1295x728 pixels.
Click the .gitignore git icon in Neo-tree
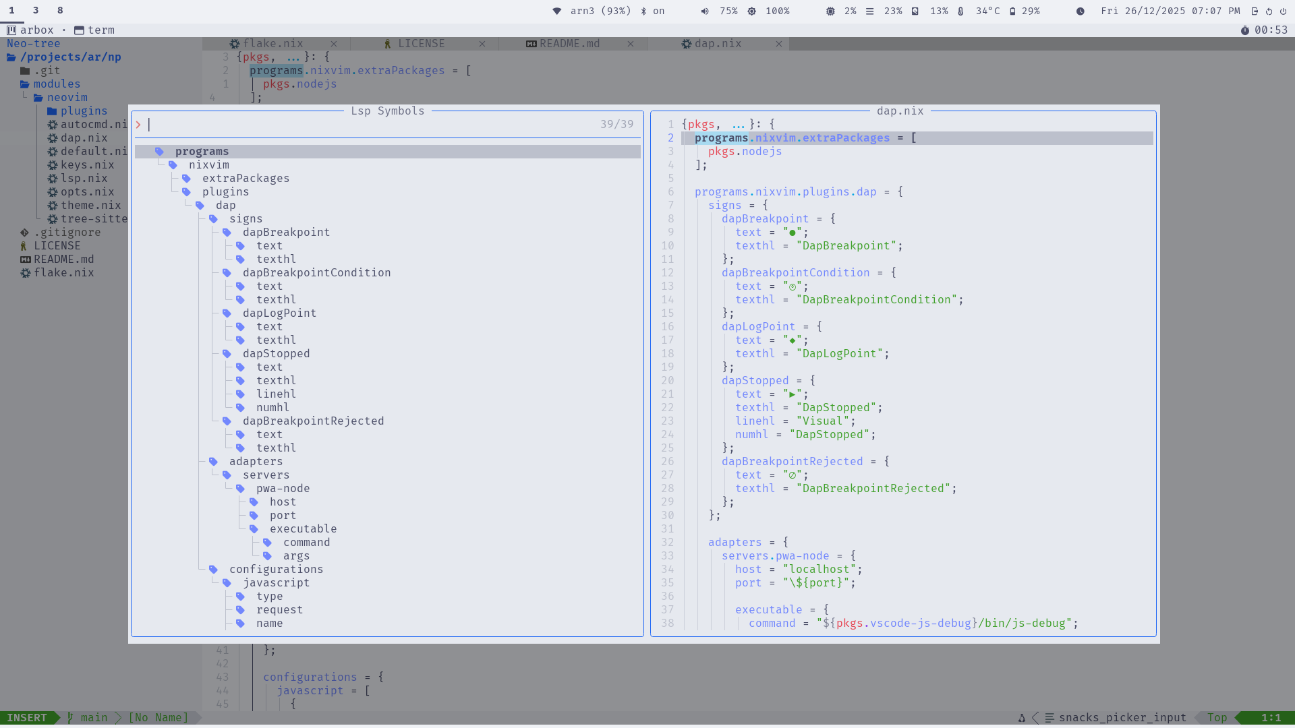click(x=24, y=233)
